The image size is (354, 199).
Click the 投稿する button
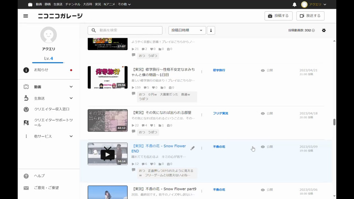[x=278, y=16]
